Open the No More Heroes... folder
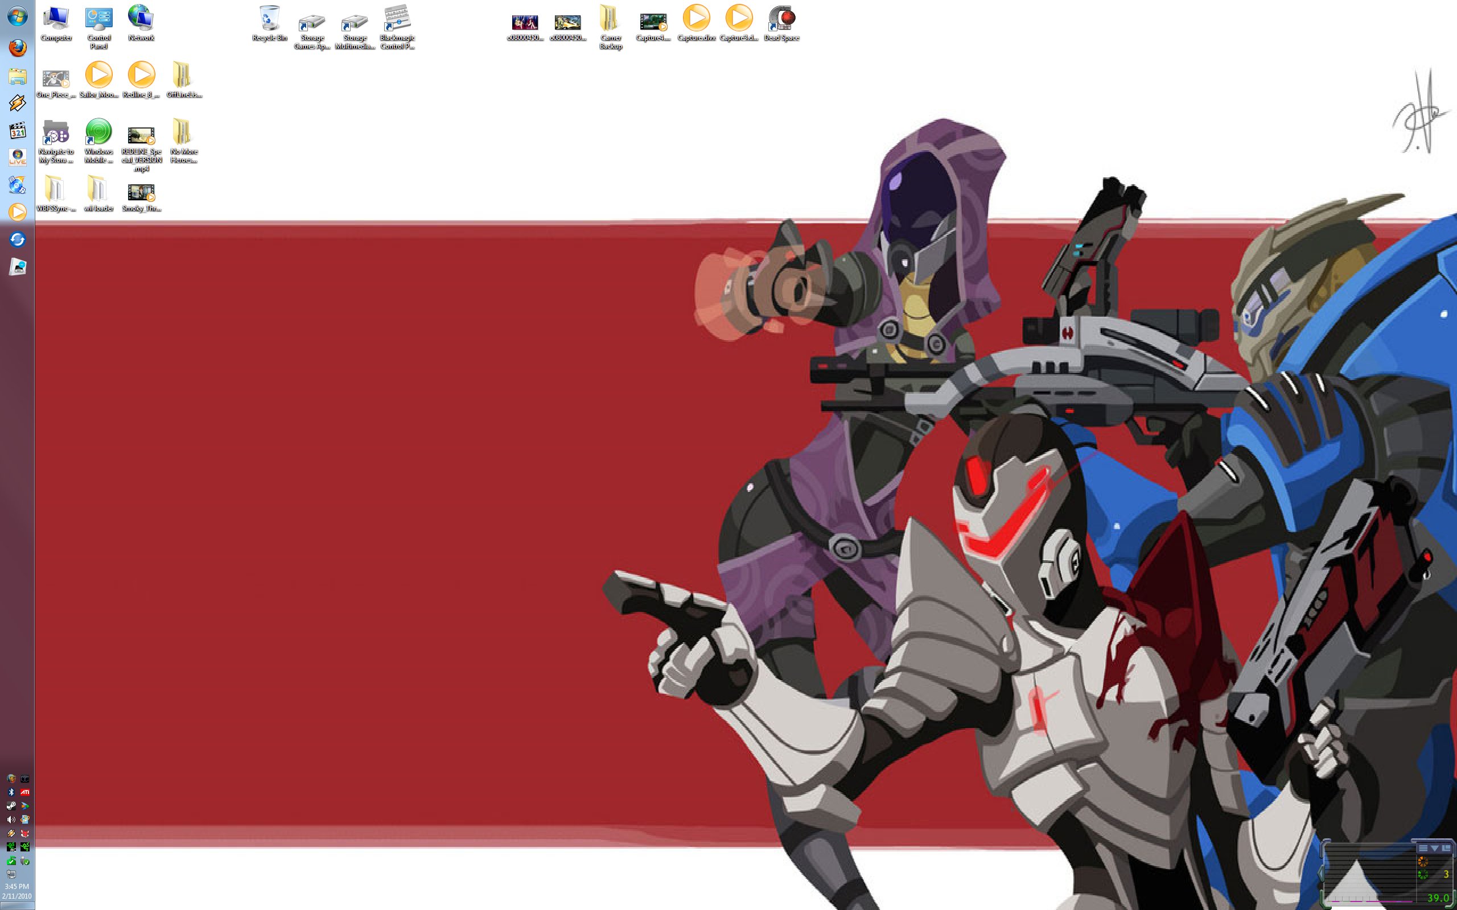The width and height of the screenshot is (1457, 910). point(184,141)
